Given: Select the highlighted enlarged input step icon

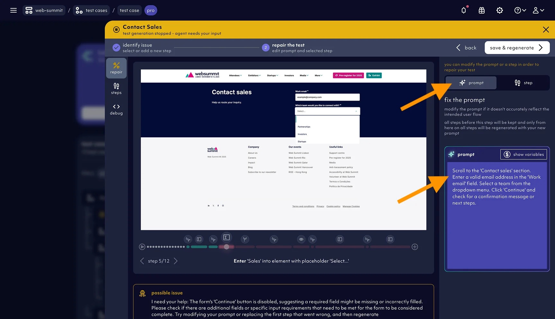Looking at the screenshot, I should click(x=226, y=237).
